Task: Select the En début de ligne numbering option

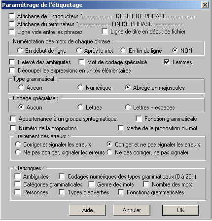Action: tap(20, 50)
